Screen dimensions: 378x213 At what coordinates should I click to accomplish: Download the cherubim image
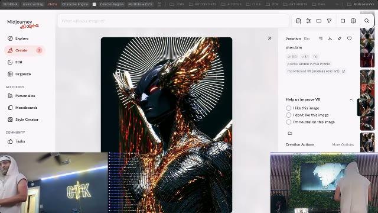(x=330, y=38)
